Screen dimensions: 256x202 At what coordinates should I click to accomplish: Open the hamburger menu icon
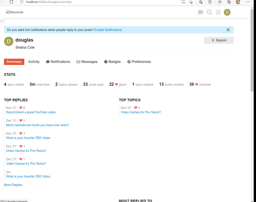tap(218, 12)
